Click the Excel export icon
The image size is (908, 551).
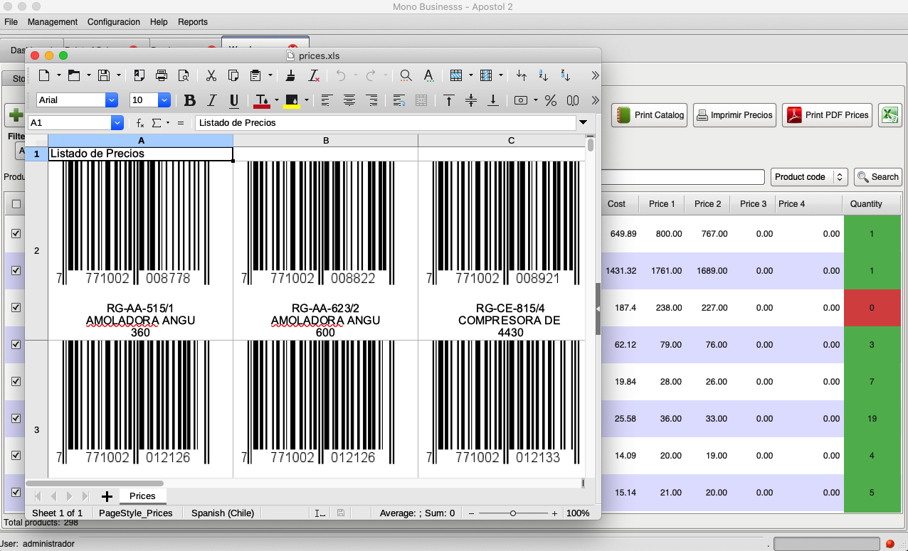pos(889,115)
